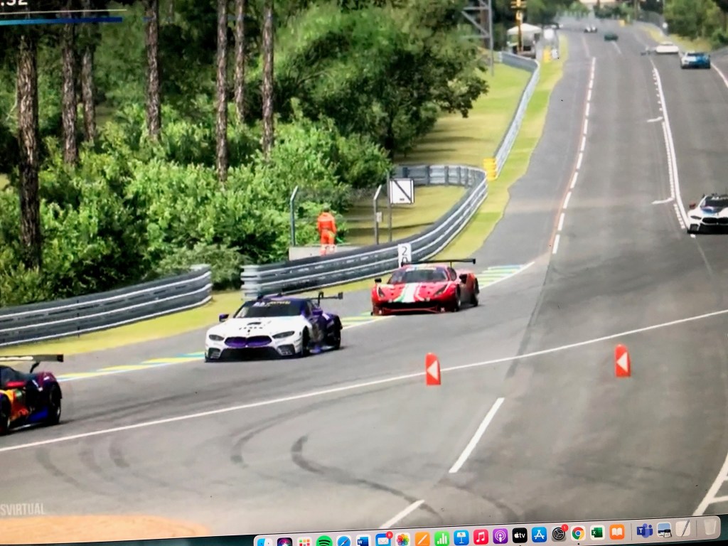Launch the Apple TV app
The height and width of the screenshot is (546, 728).
coord(520,535)
